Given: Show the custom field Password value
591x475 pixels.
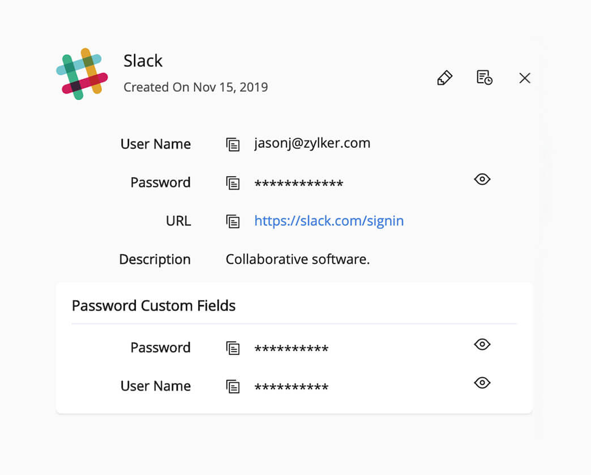Looking at the screenshot, I should [x=482, y=344].
